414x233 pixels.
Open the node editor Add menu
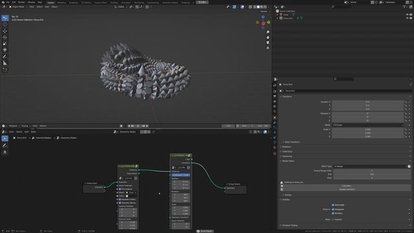tap(27, 132)
